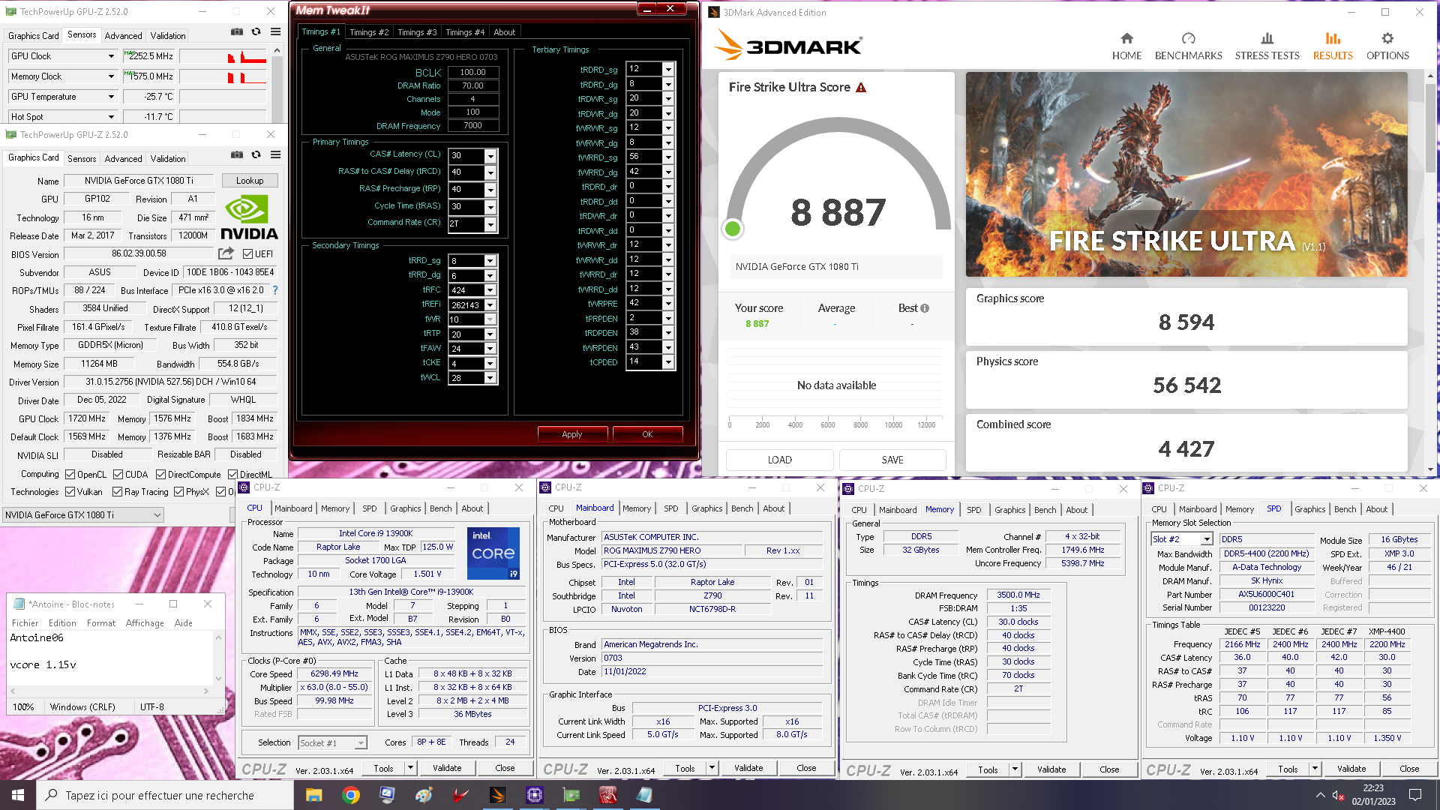Open 3DMark HOME section
Image resolution: width=1440 pixels, height=810 pixels.
tap(1126, 46)
